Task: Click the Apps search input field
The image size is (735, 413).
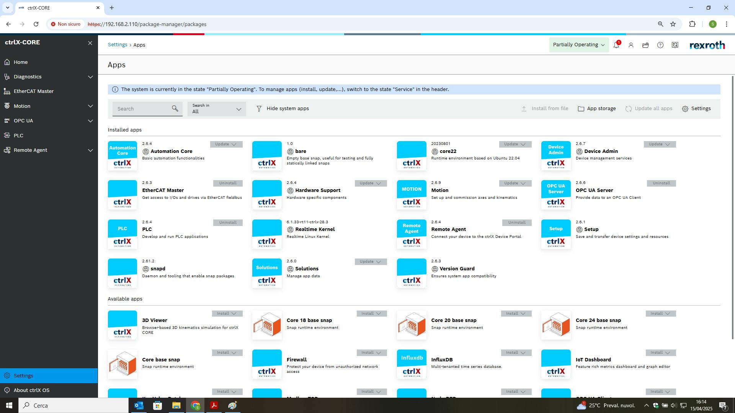Action: point(142,109)
